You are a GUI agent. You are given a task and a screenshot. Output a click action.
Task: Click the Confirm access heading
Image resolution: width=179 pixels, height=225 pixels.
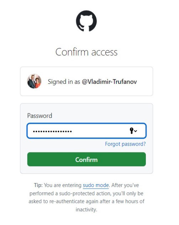click(x=86, y=52)
